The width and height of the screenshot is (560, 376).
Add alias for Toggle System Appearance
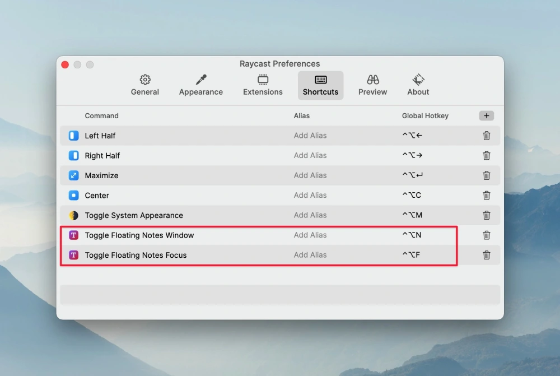[x=310, y=215]
